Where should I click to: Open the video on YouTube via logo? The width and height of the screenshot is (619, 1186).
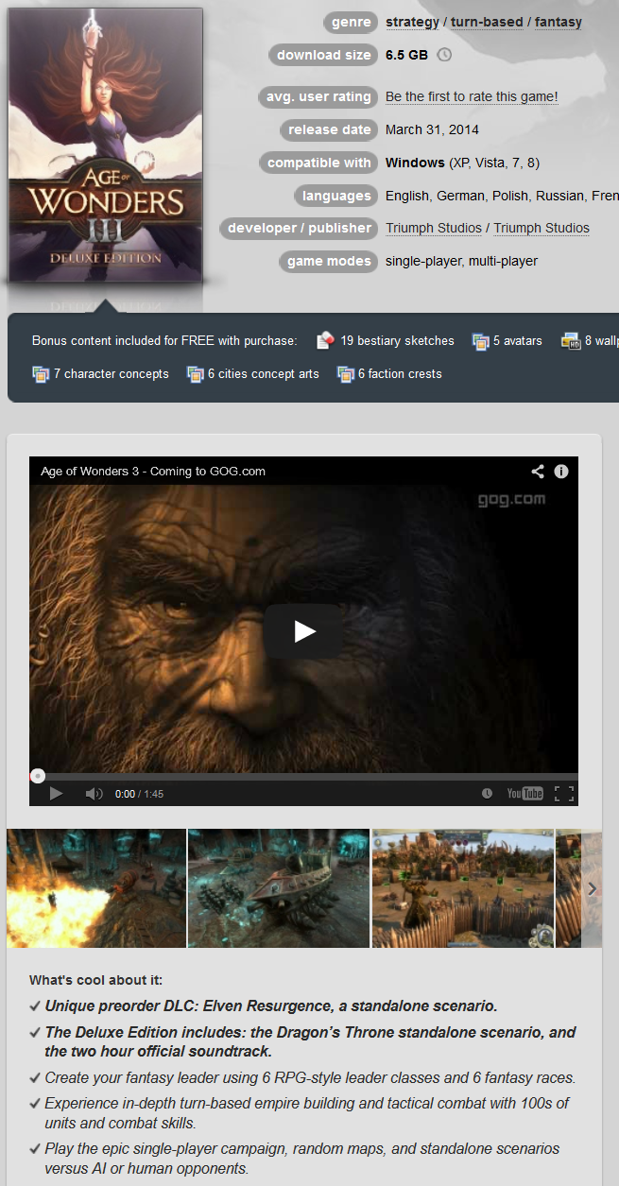pos(524,794)
